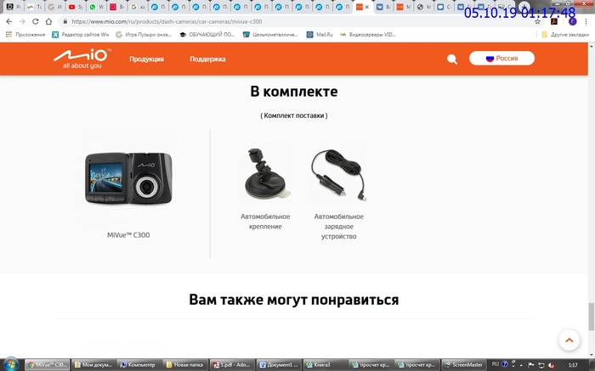Image resolution: width=595 pixels, height=371 pixels.
Task: Open Редактор сайтов Wix bookmark
Action: point(81,35)
